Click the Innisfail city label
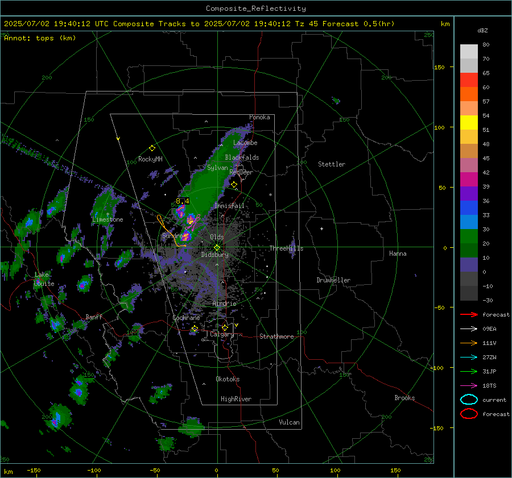The image size is (512, 478). pyautogui.click(x=229, y=206)
